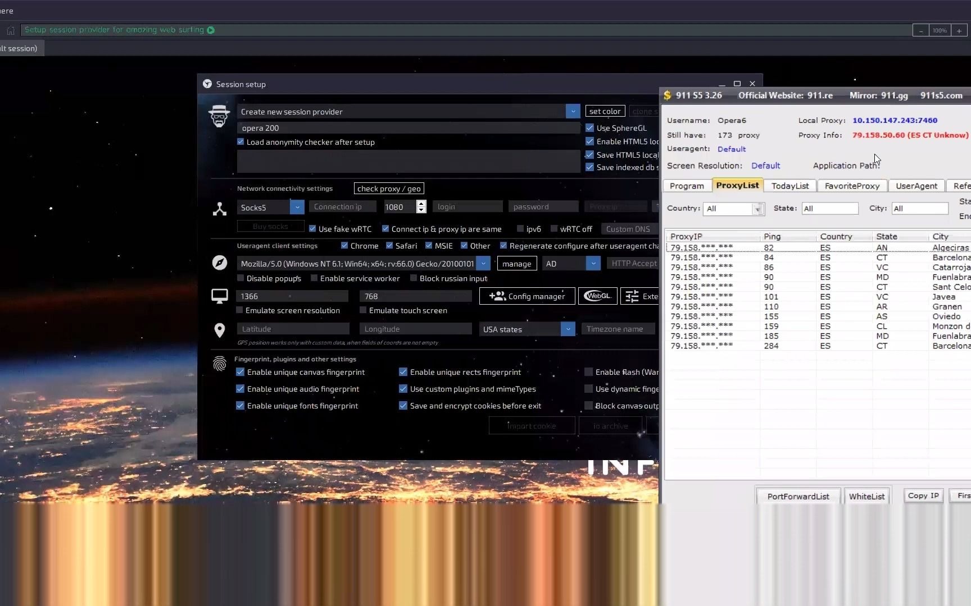Switch to the Program tab

(687, 186)
